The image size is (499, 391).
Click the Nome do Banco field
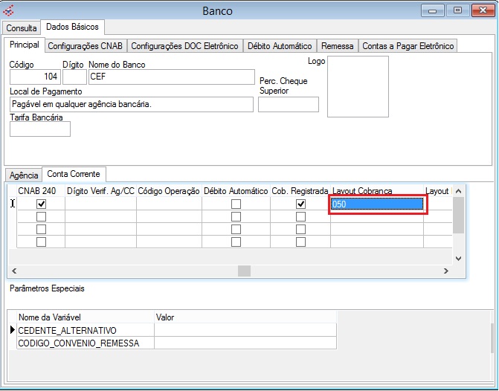tap(170, 76)
